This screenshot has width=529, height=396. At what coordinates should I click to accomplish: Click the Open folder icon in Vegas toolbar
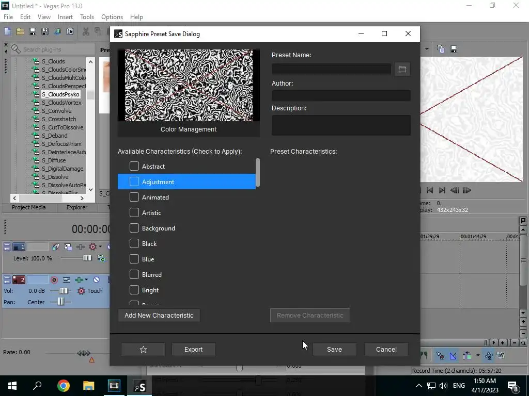pyautogui.click(x=20, y=31)
